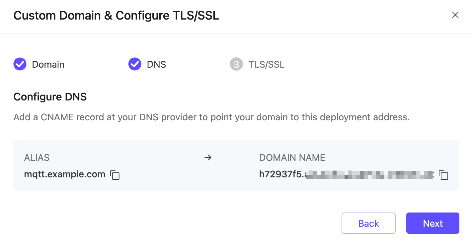Click the DOMAIN NAME column header
The image size is (472, 244).
pyautogui.click(x=292, y=157)
